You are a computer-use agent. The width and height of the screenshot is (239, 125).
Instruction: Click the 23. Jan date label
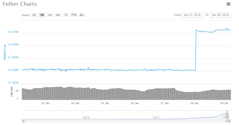click(x=45, y=103)
